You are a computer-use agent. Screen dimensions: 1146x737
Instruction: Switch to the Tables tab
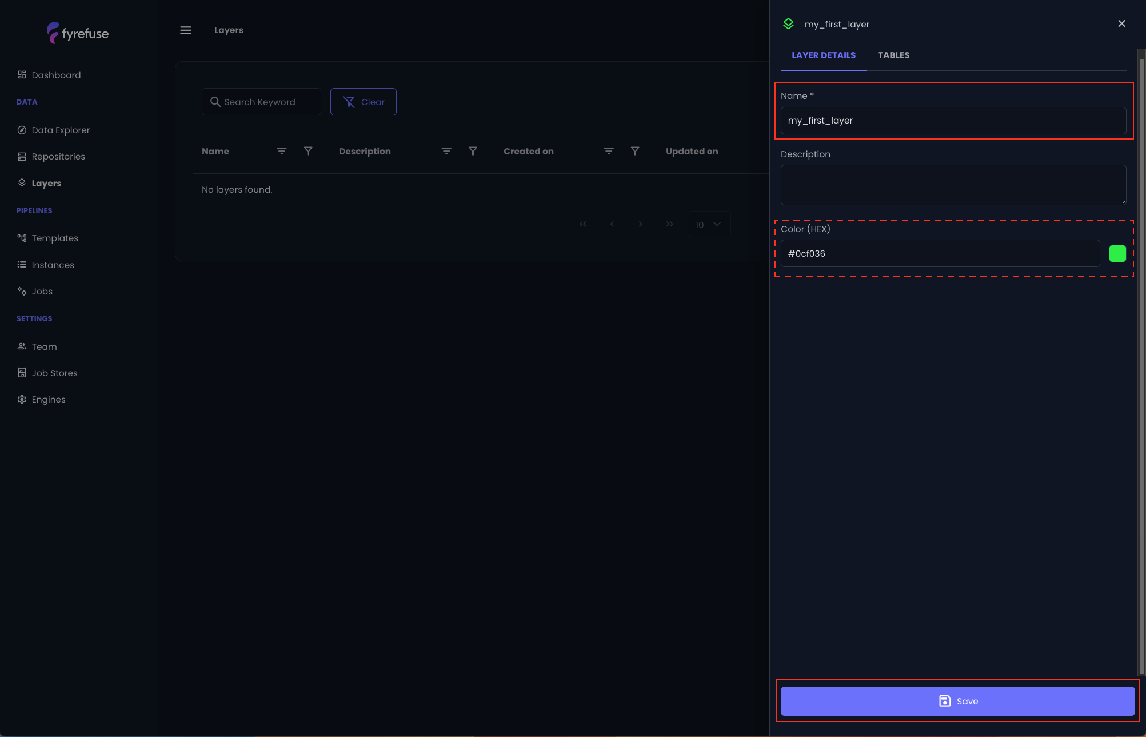pos(893,55)
